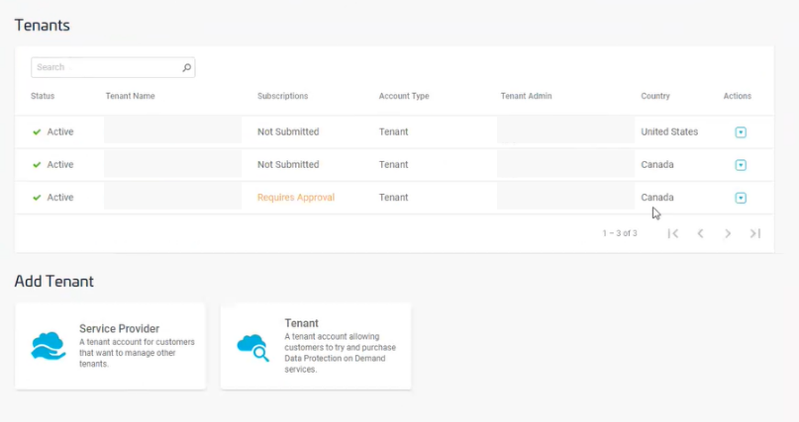Image resolution: width=799 pixels, height=422 pixels.
Task: Sort by Subscriptions column header
Action: click(x=282, y=96)
